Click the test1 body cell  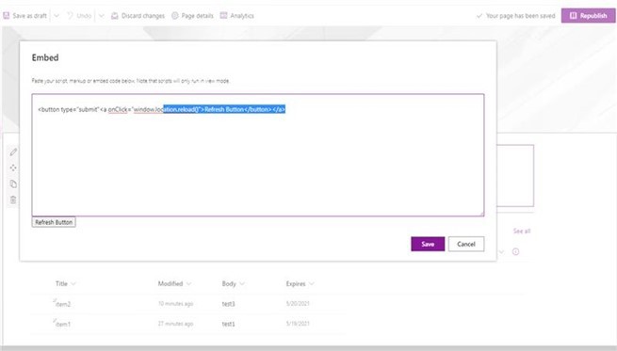pyautogui.click(x=228, y=325)
